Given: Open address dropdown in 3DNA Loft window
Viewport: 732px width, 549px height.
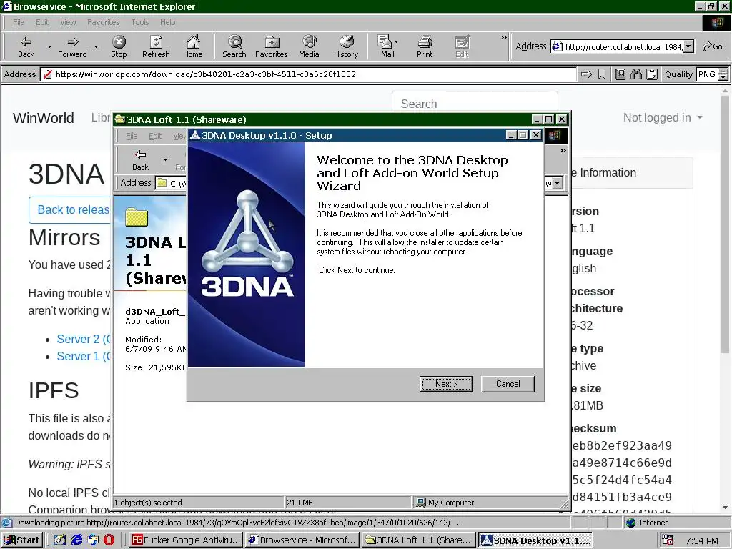Looking at the screenshot, I should coord(558,184).
